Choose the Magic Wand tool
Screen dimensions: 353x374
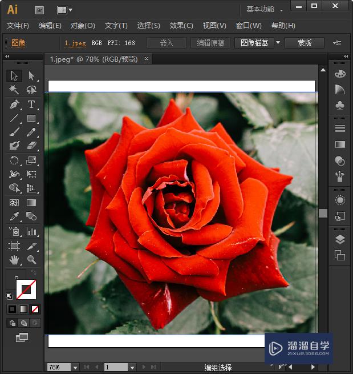14,90
